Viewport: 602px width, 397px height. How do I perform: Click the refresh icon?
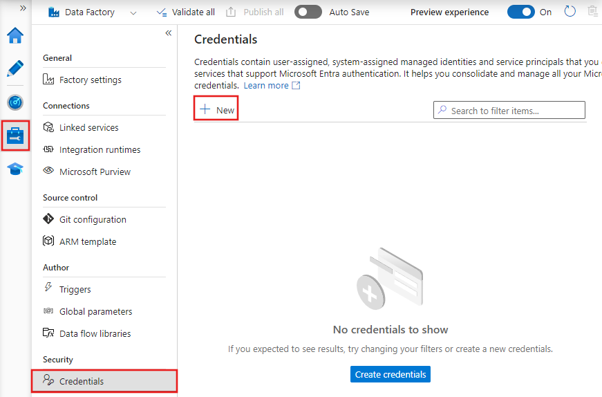click(570, 12)
